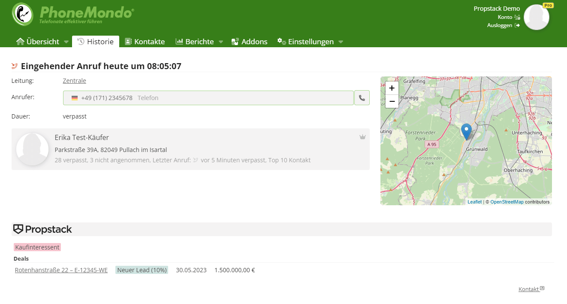This screenshot has width=567, height=304.
Task: Open the Historie tab
Action: (x=95, y=42)
